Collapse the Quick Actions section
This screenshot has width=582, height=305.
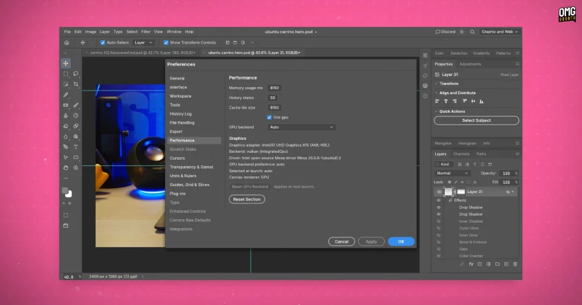point(436,111)
